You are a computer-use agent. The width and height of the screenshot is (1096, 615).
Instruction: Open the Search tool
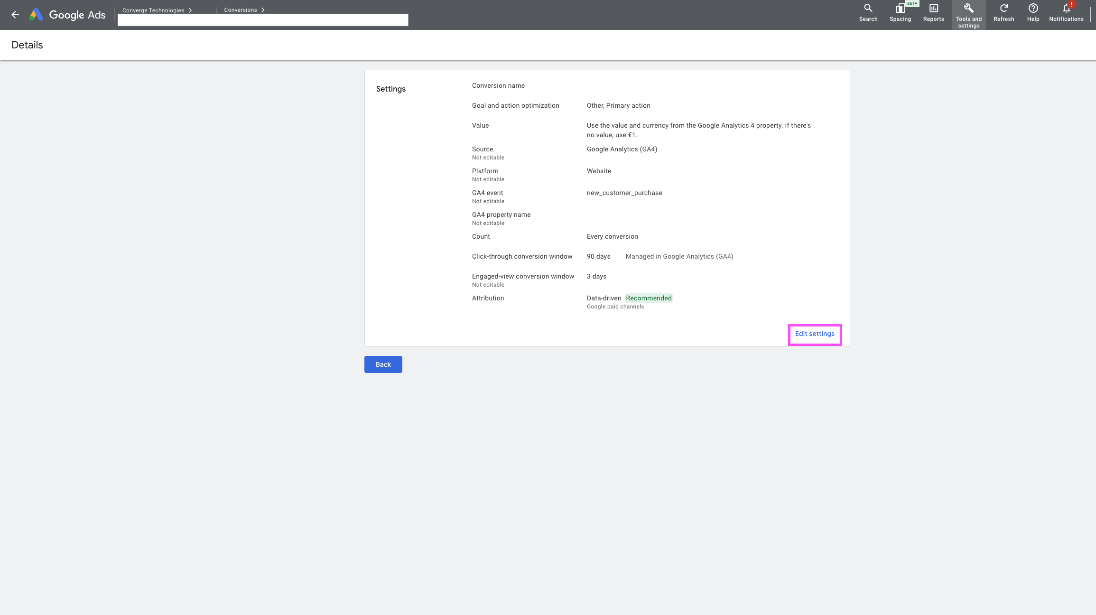(x=868, y=13)
